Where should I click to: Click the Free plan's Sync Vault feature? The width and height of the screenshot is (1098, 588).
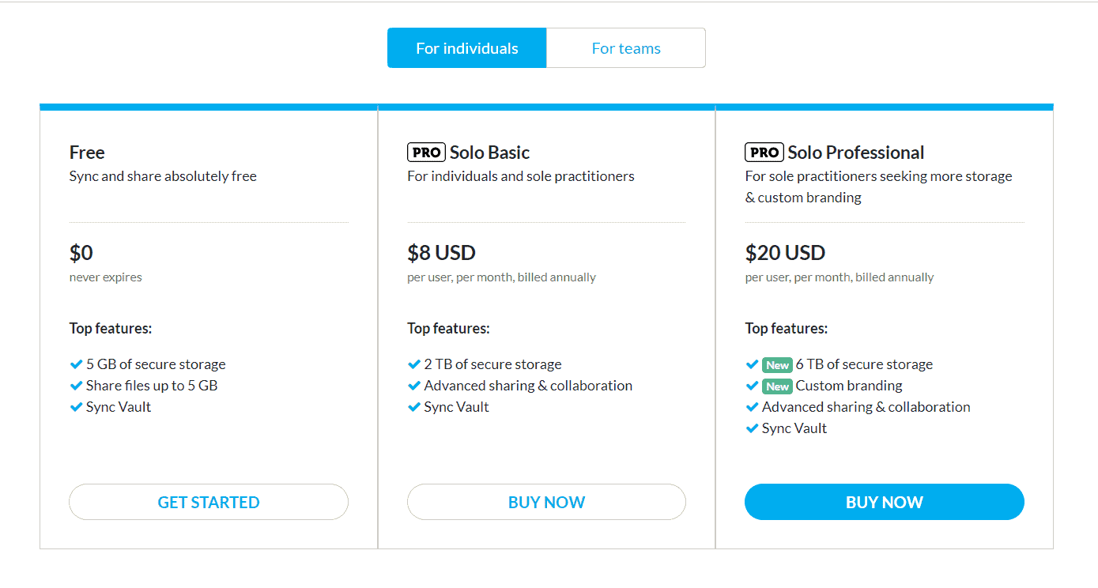[x=119, y=407]
